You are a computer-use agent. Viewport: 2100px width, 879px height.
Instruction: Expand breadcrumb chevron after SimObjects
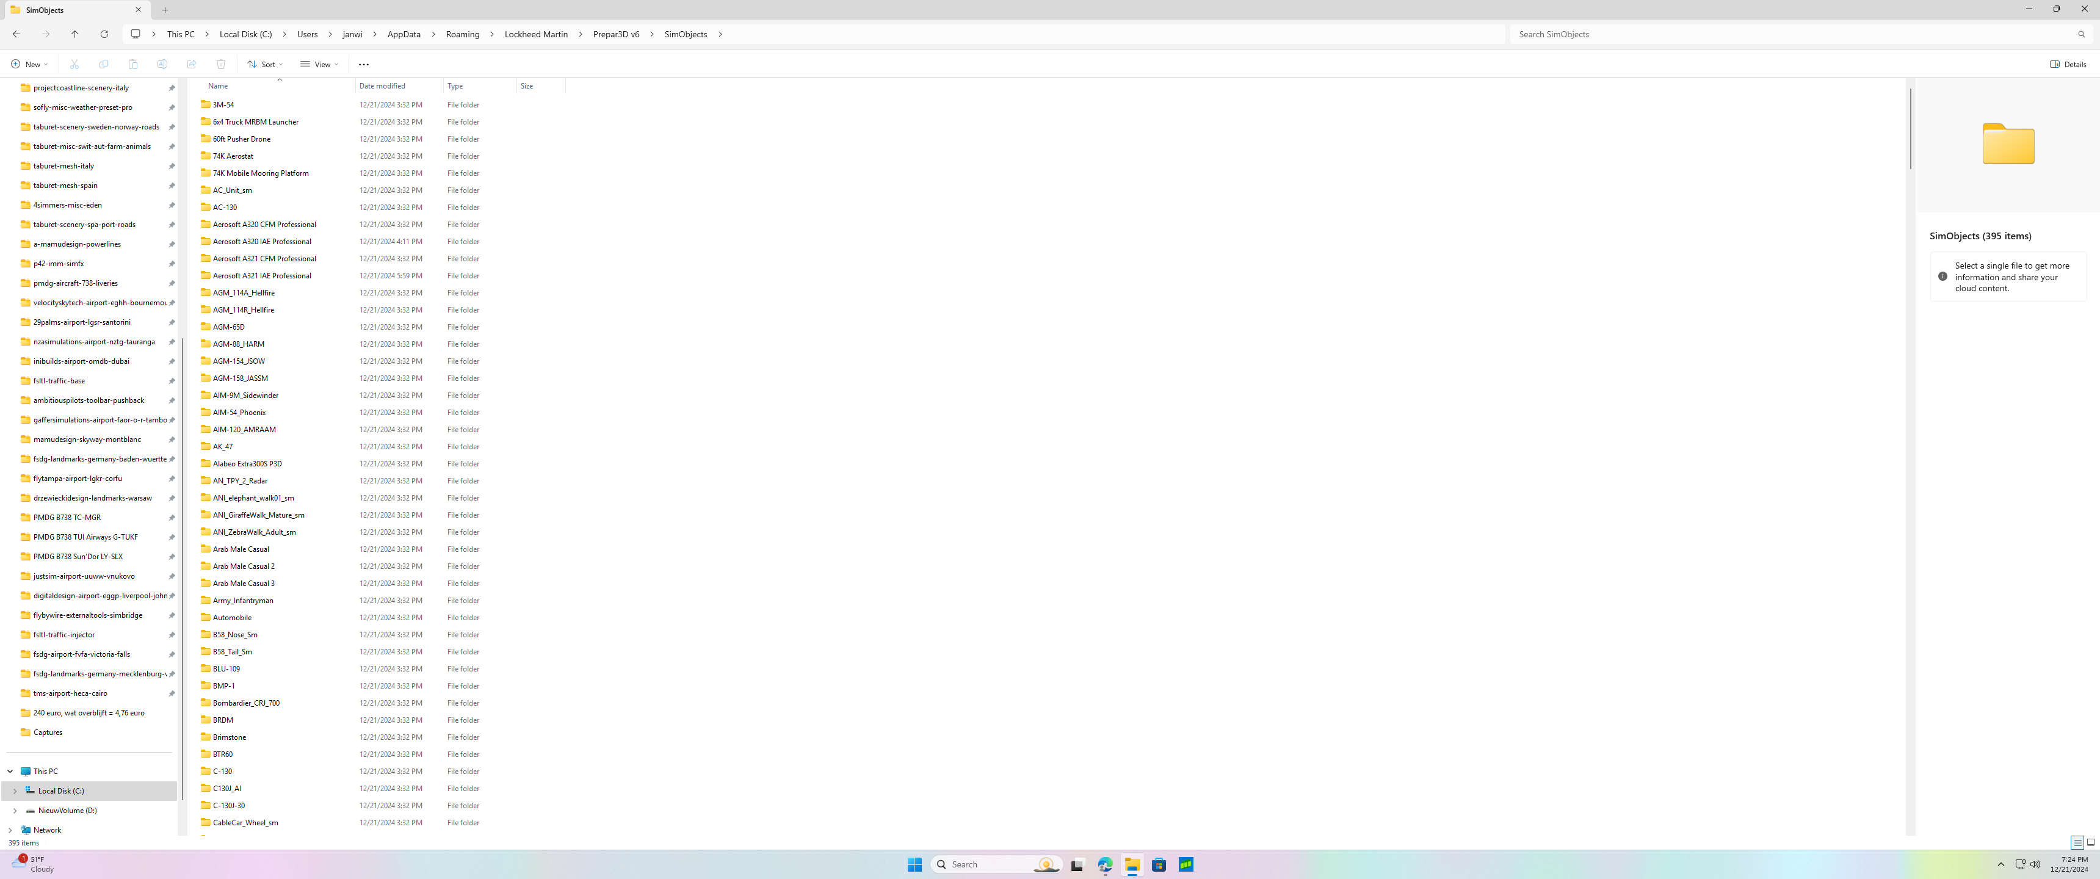pos(720,34)
